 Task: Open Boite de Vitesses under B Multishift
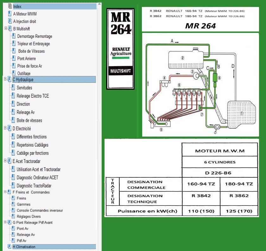pyautogui.click(x=32, y=51)
